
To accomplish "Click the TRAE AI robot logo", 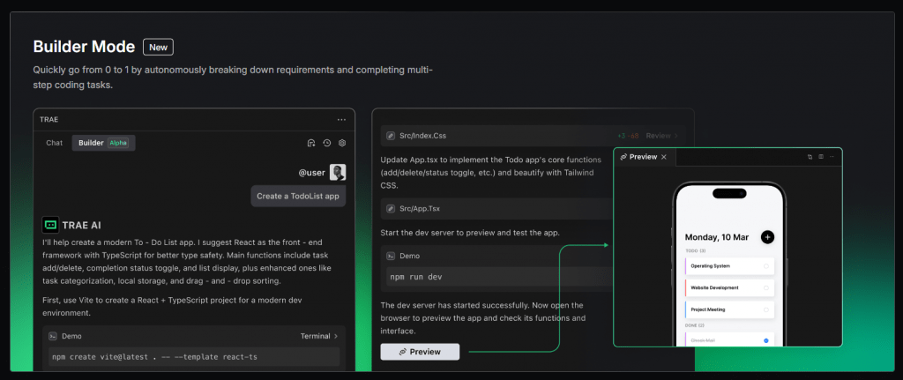I will 50,225.
